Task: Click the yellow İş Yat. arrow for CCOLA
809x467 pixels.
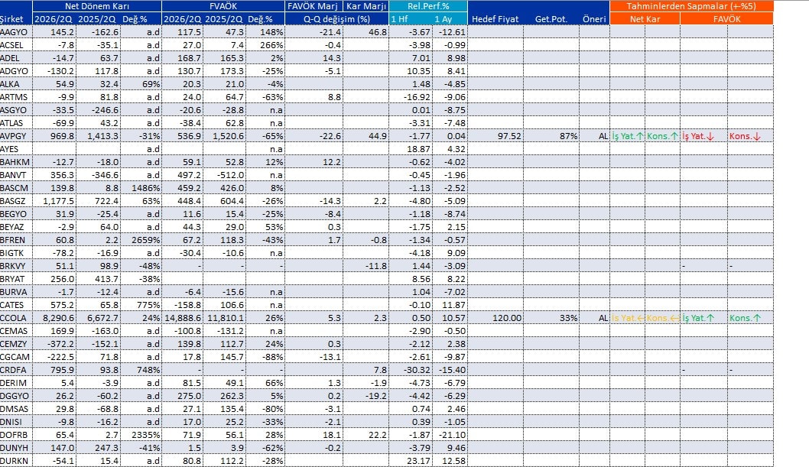Action: 628,318
